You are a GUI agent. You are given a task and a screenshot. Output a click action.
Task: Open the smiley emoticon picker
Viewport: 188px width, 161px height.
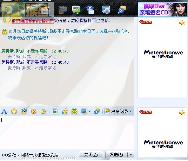(x=14, y=112)
